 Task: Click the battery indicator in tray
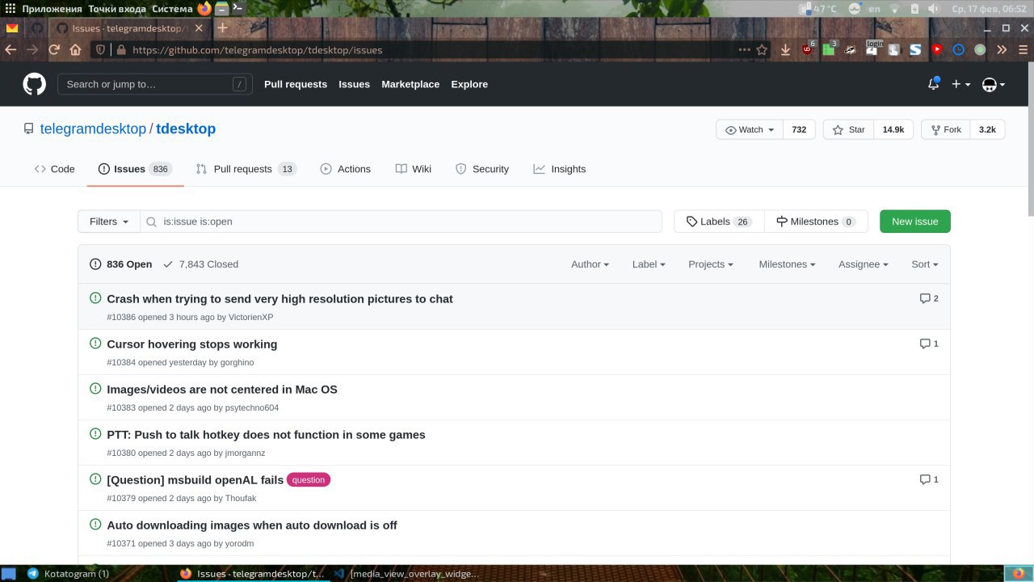pyautogui.click(x=914, y=8)
